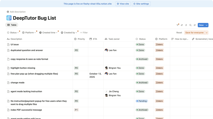Screen dimensions: 213x119
Task: Click Archived status in index PDF row
Action: (x=142, y=110)
